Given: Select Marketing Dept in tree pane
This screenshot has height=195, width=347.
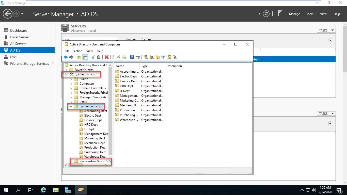Looking at the screenshot, I should pos(95,138).
